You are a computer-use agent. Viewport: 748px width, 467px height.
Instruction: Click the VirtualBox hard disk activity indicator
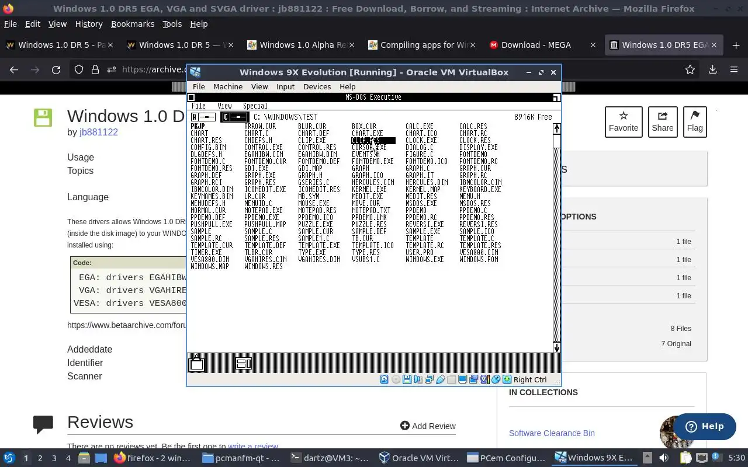(x=384, y=379)
